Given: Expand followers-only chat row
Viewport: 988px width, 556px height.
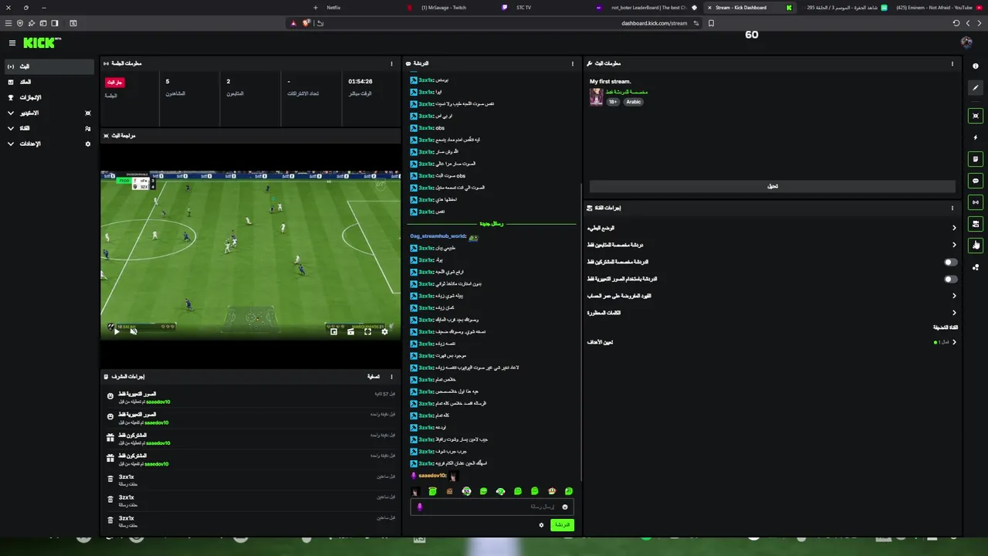Looking at the screenshot, I should (772, 245).
